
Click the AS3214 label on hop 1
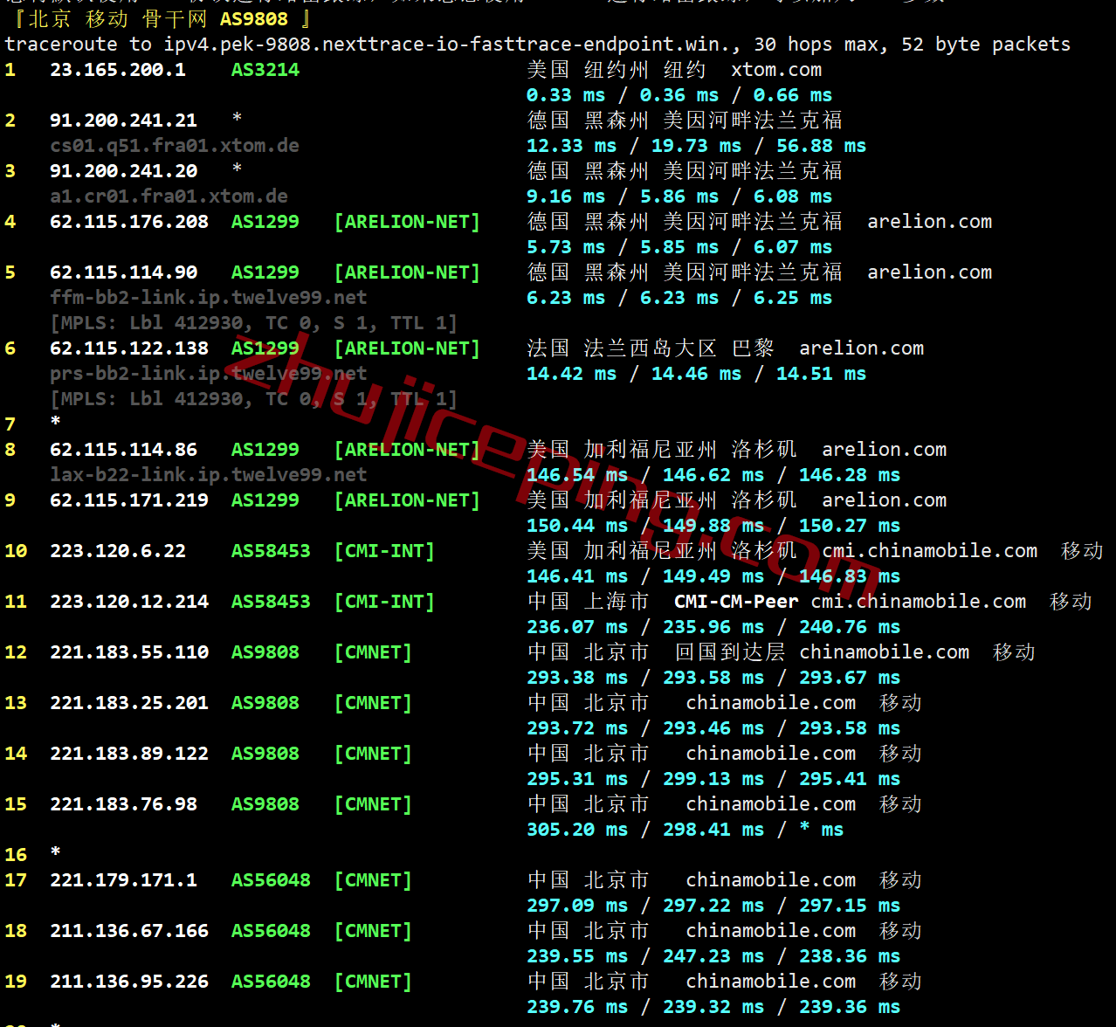tap(265, 70)
